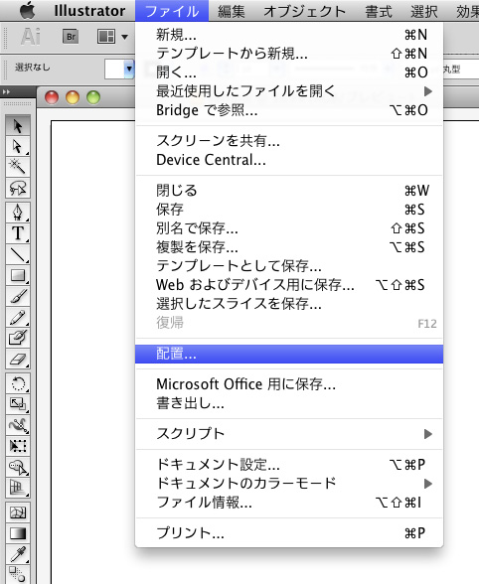Choose the highlighted 配置... item
Viewport: 479px width, 584px height.
pyautogui.click(x=289, y=354)
